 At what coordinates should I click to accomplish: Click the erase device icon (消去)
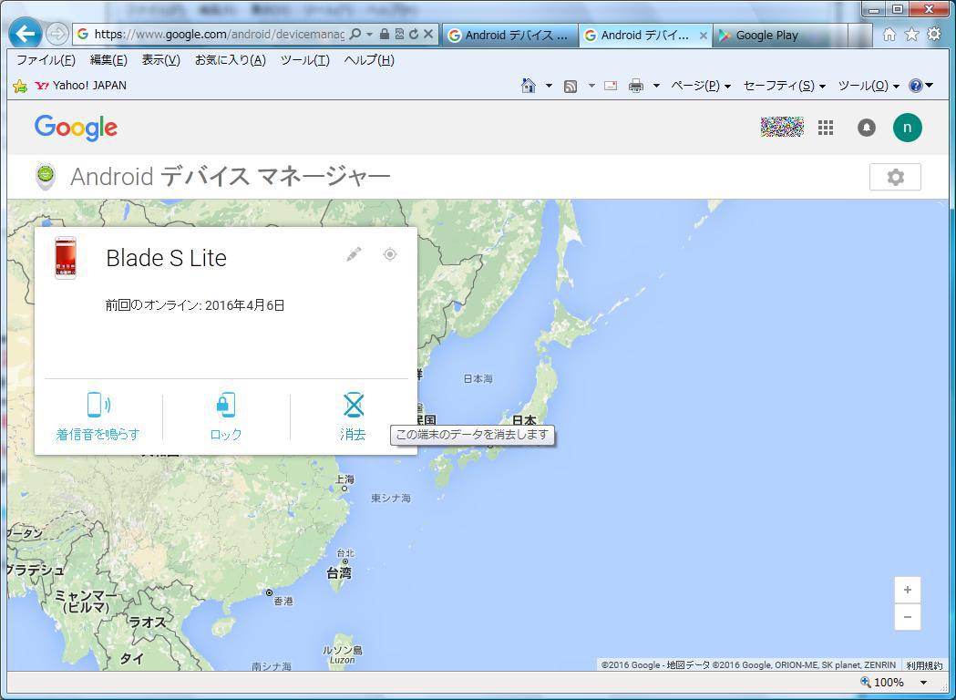pos(353,406)
